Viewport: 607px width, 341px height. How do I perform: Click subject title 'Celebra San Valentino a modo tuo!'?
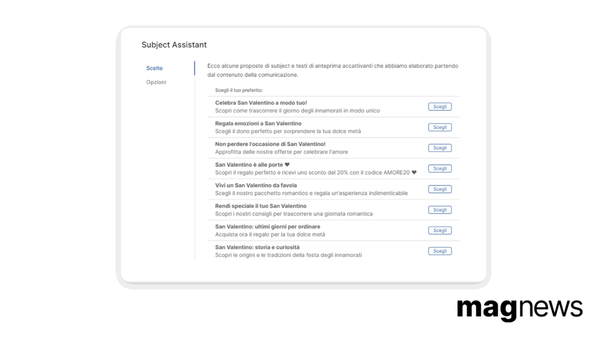tap(261, 103)
